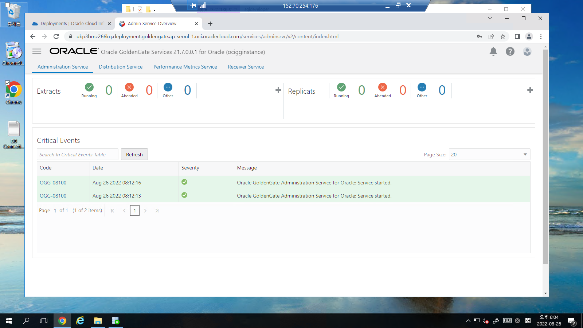This screenshot has height=328, width=583.
Task: Click the Extracts Other status icon
Action: click(x=168, y=87)
